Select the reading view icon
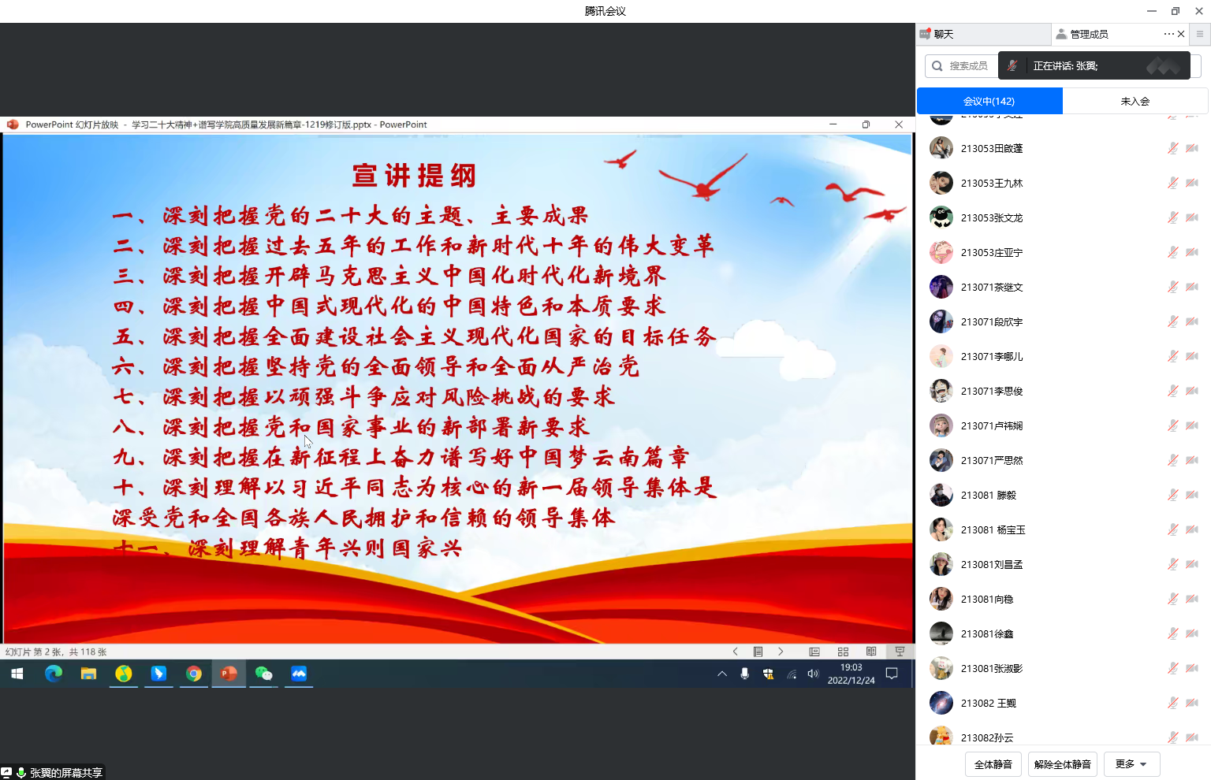Image resolution: width=1211 pixels, height=780 pixels. 872,652
